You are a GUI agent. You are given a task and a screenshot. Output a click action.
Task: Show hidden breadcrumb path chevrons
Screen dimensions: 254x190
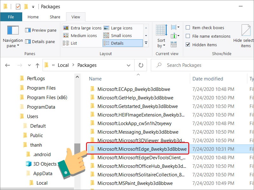point(53,65)
